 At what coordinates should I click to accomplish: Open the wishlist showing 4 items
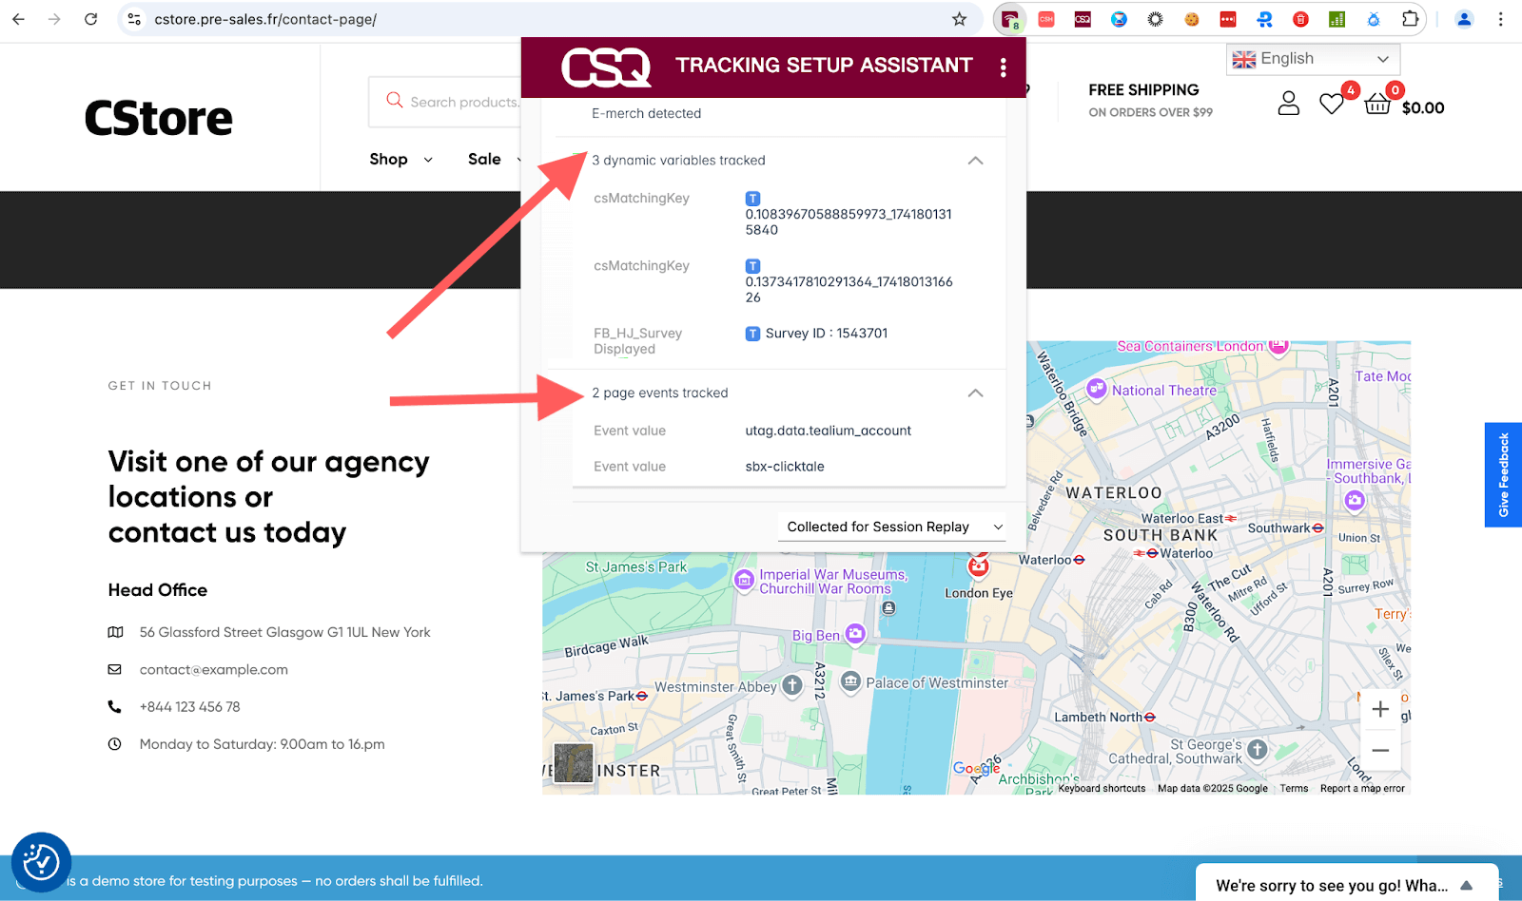[x=1332, y=104]
